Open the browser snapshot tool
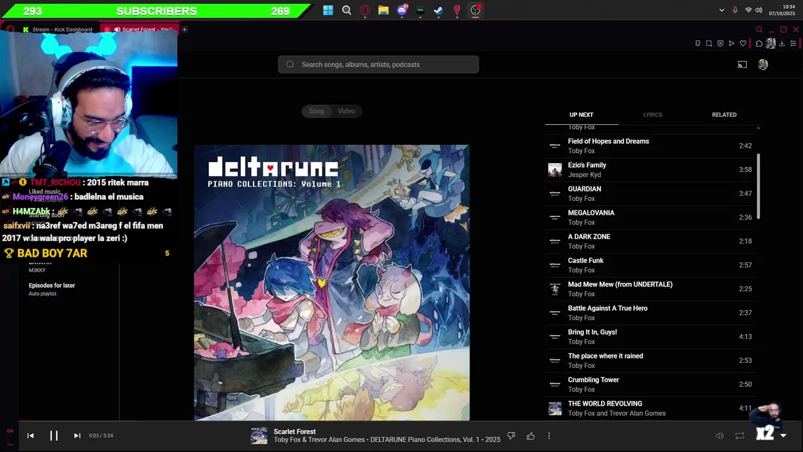The width and height of the screenshot is (803, 452). 709,43
